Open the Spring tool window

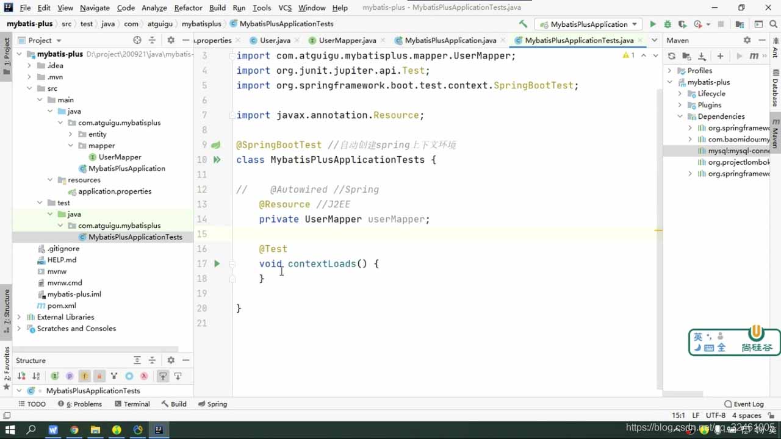click(x=212, y=404)
